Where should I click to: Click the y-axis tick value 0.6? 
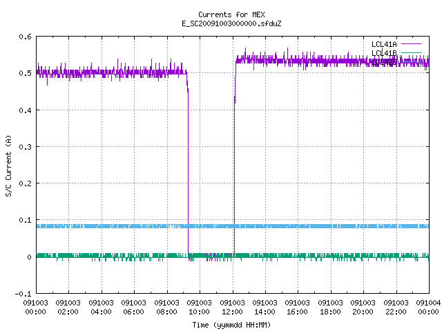[x=25, y=37]
